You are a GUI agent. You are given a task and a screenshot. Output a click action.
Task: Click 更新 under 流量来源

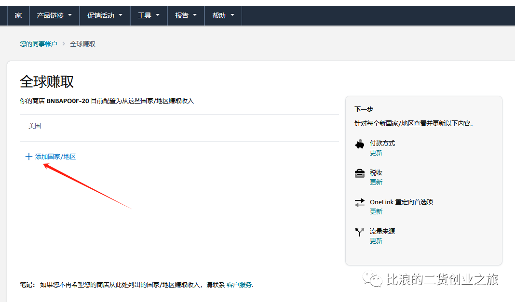(x=376, y=241)
